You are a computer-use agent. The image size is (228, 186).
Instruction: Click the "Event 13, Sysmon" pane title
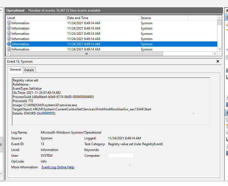20,62
